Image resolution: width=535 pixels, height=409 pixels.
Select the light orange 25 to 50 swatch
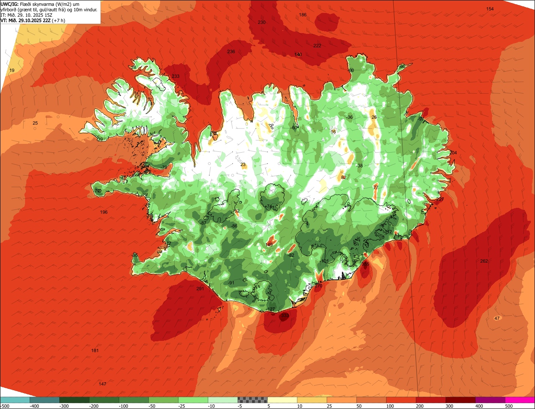tap(342, 400)
